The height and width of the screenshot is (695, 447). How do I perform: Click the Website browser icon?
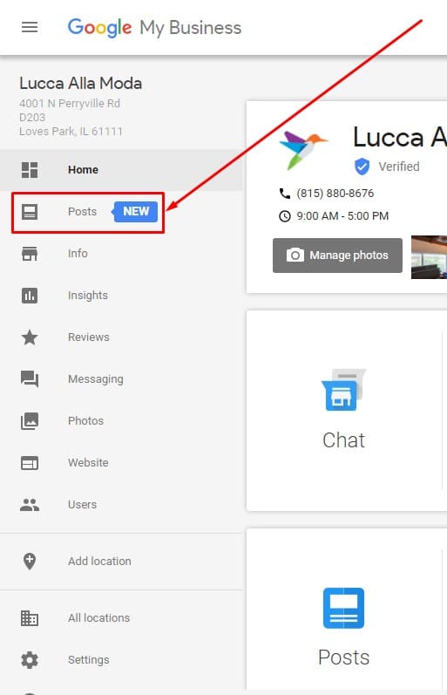30,463
